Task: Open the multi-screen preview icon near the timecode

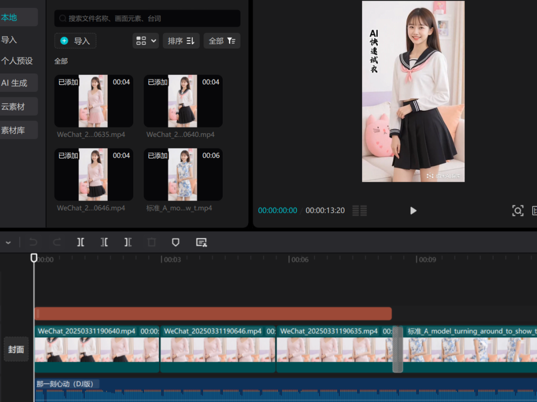Action: coord(359,210)
